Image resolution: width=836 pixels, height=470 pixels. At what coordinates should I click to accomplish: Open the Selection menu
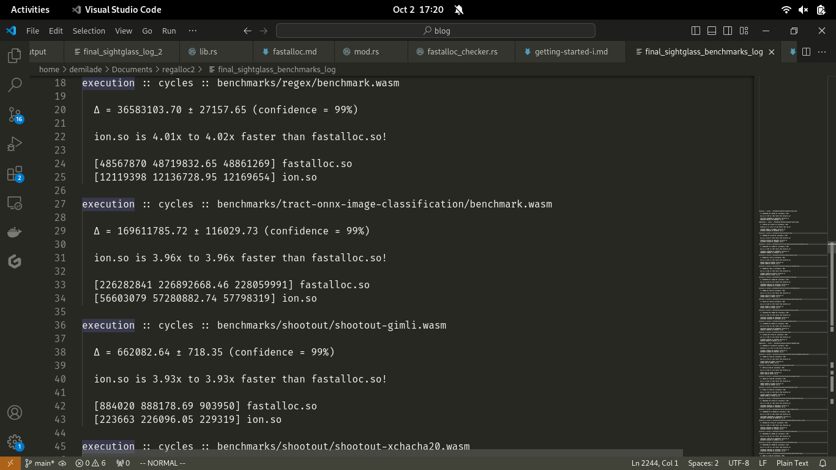[89, 31]
